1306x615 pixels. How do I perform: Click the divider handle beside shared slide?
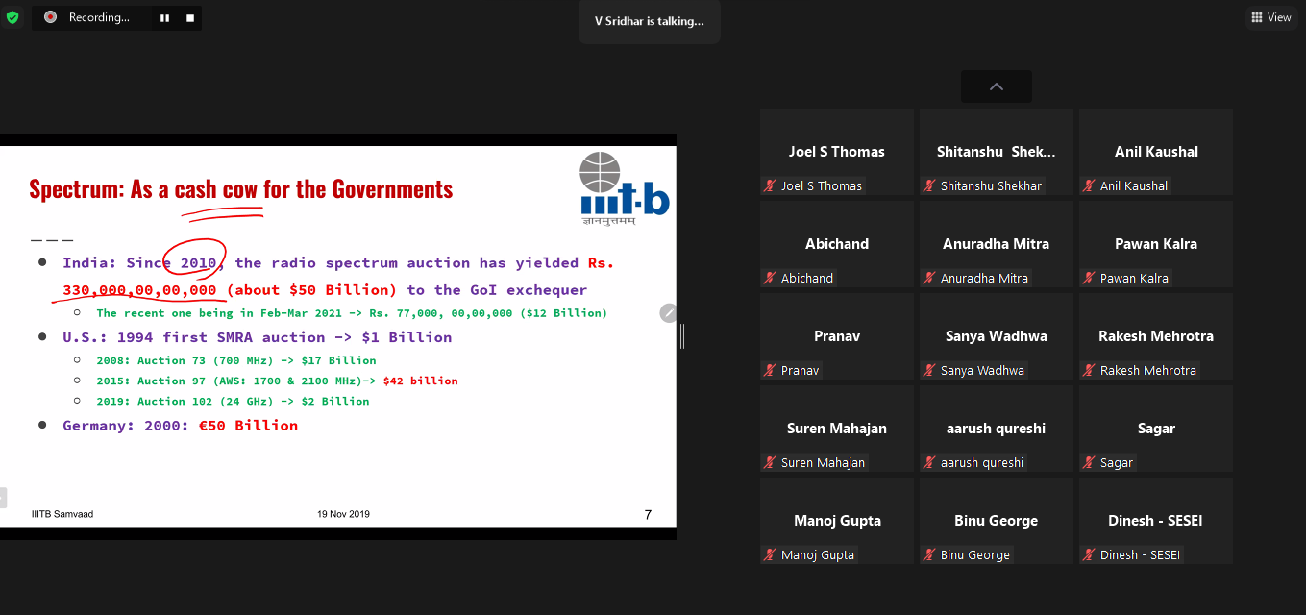682,336
